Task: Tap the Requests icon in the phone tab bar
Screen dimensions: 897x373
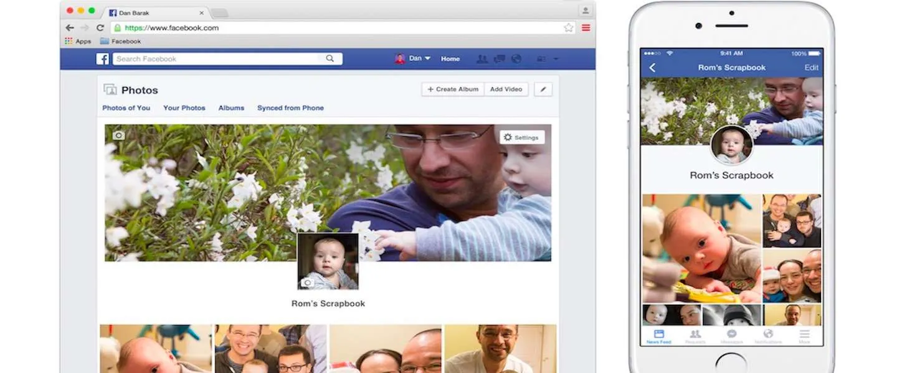Action: [x=695, y=333]
